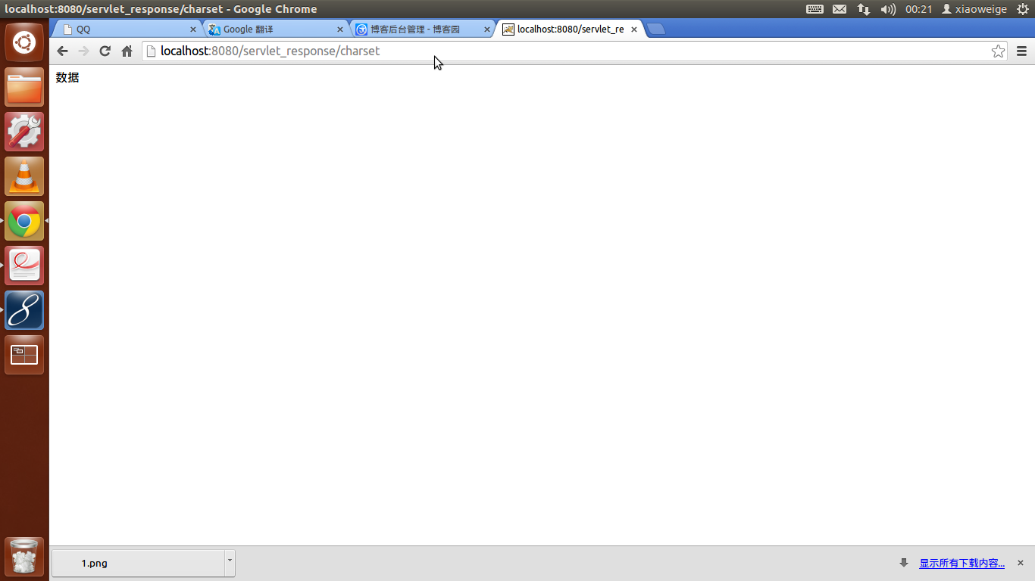This screenshot has width=1035, height=581.
Task: Open the keyboard input indicator
Action: coord(815,9)
